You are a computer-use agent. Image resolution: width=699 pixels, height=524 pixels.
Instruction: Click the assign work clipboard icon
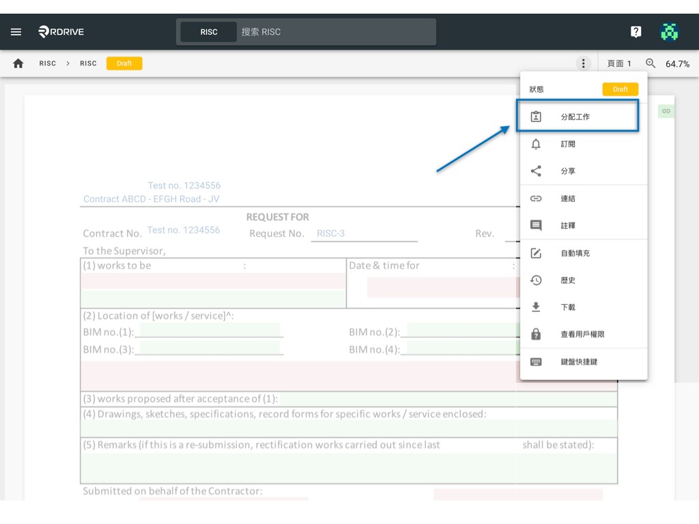536,117
